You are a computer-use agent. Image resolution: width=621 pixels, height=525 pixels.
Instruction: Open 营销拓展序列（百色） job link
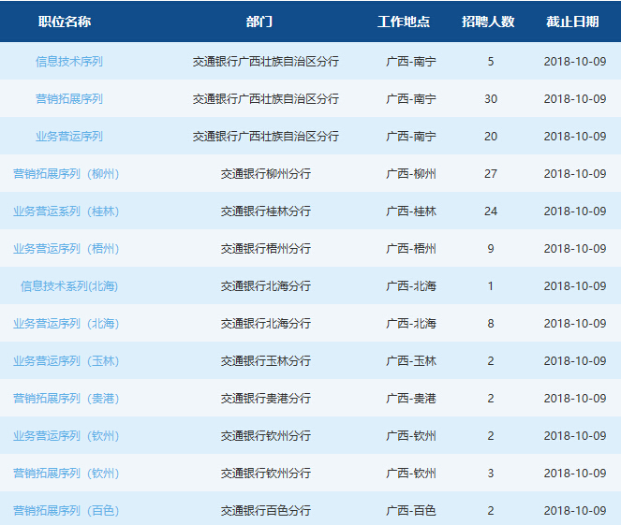(67, 510)
